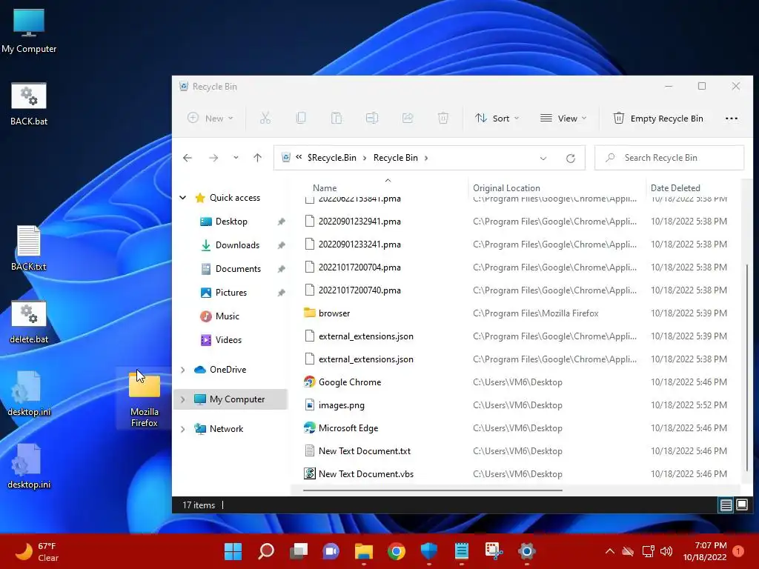This screenshot has height=569, width=759.
Task: Open Desktop in Quick access
Action: click(x=231, y=222)
